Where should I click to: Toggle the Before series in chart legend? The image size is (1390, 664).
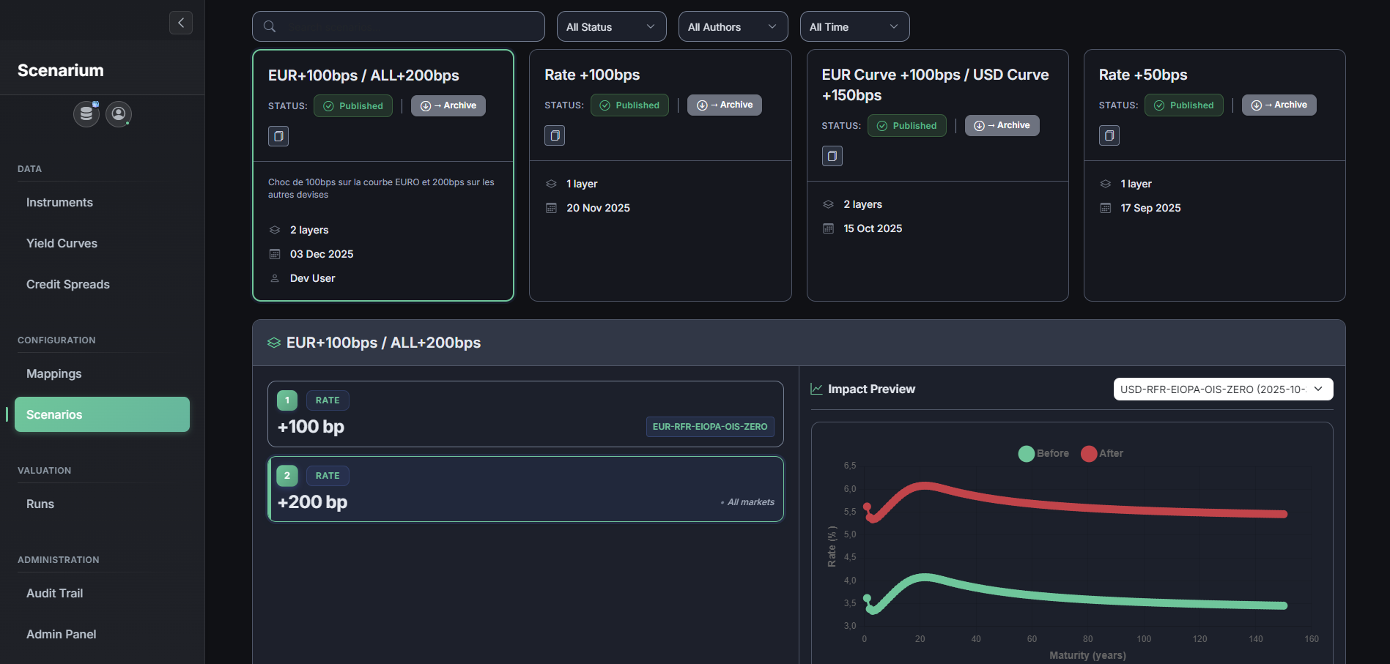[1043, 453]
